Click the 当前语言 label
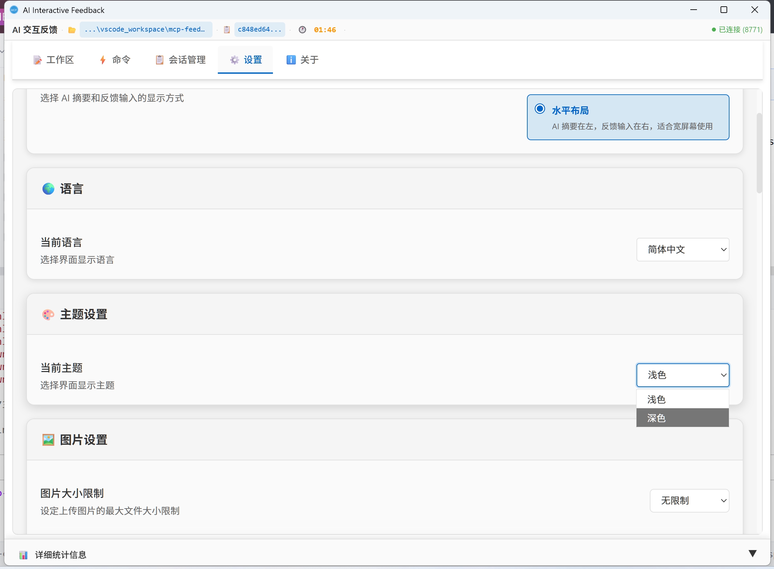 tap(61, 242)
